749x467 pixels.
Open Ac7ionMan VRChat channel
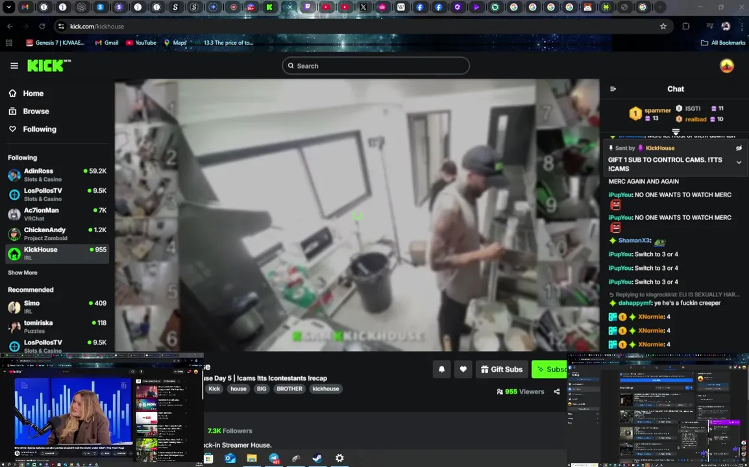(x=57, y=214)
